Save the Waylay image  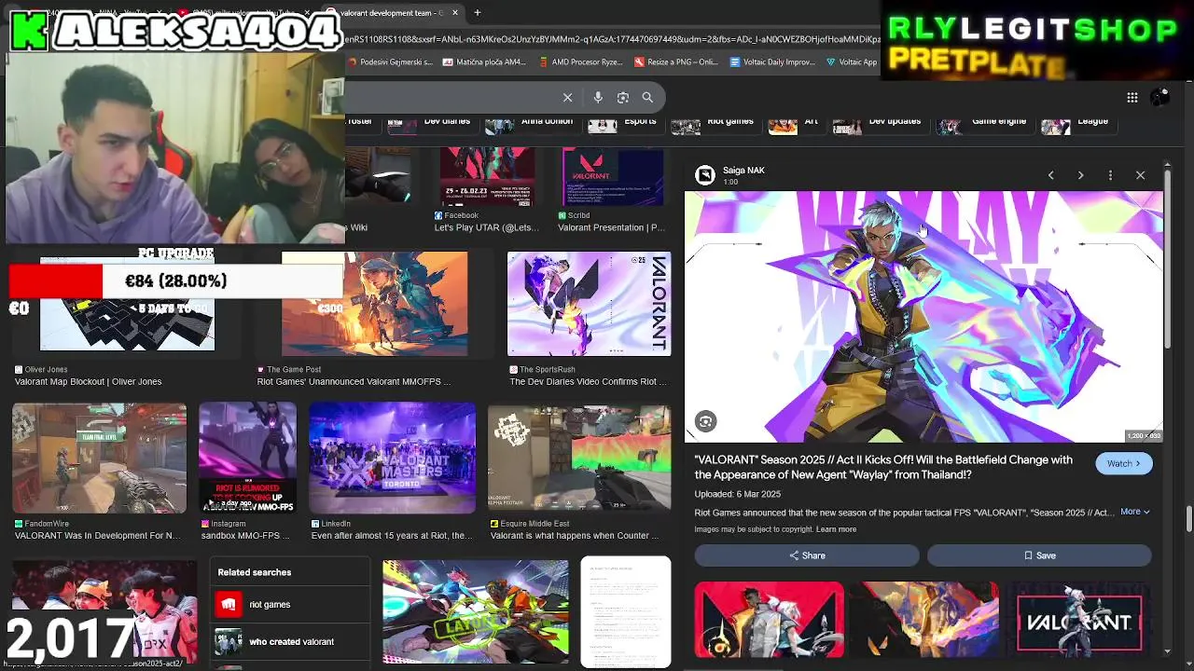tap(1039, 555)
